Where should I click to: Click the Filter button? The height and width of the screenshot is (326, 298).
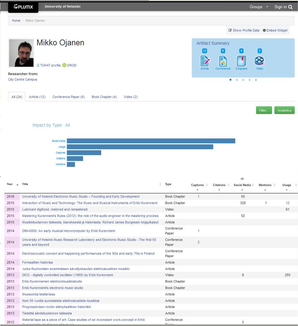(x=264, y=110)
